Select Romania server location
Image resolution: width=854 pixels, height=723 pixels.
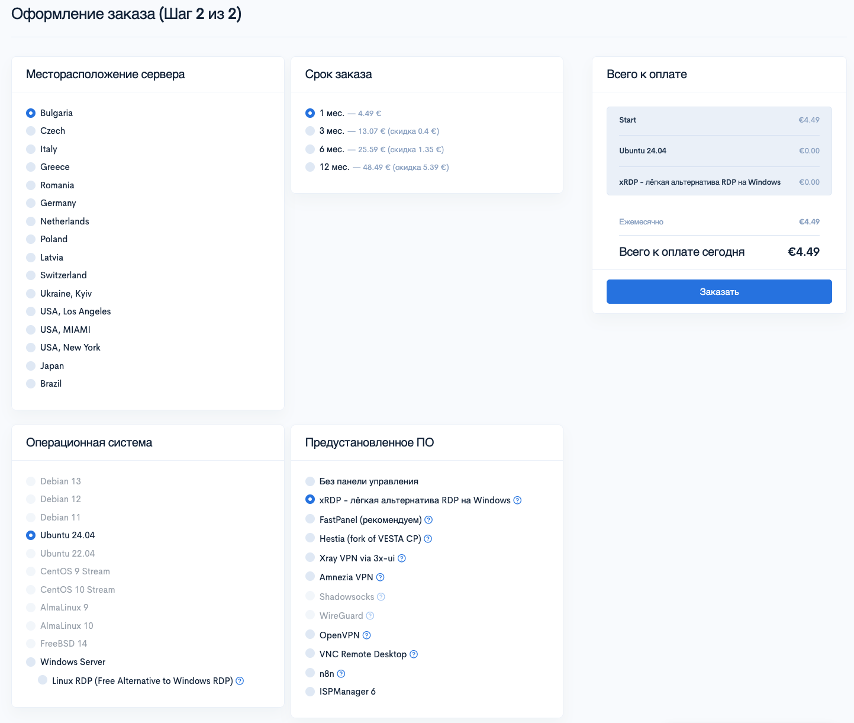[x=31, y=185]
